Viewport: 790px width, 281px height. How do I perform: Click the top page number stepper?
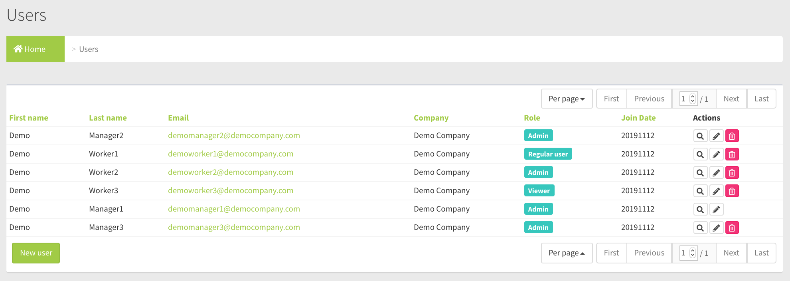pos(688,99)
